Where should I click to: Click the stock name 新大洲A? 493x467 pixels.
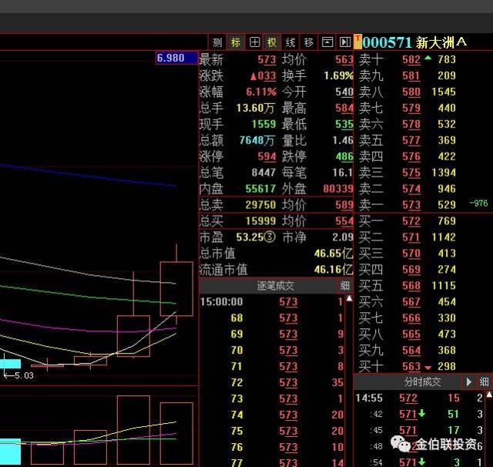click(x=441, y=42)
